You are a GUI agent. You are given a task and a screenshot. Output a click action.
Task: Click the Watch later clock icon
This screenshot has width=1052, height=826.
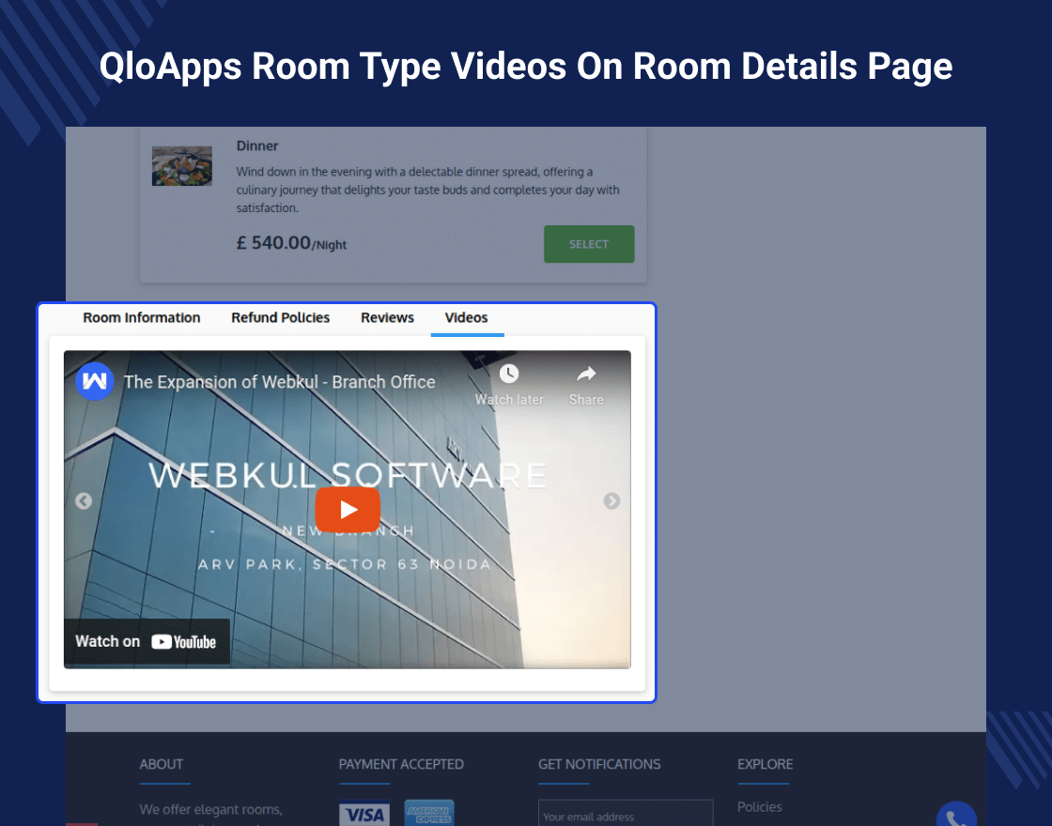click(x=508, y=375)
